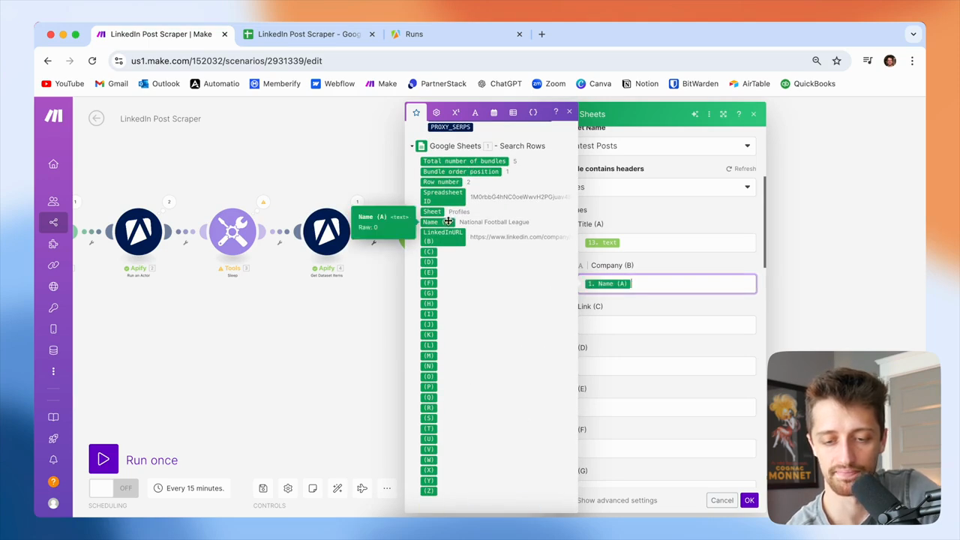Click the Save scenario disk icon

pos(263,488)
